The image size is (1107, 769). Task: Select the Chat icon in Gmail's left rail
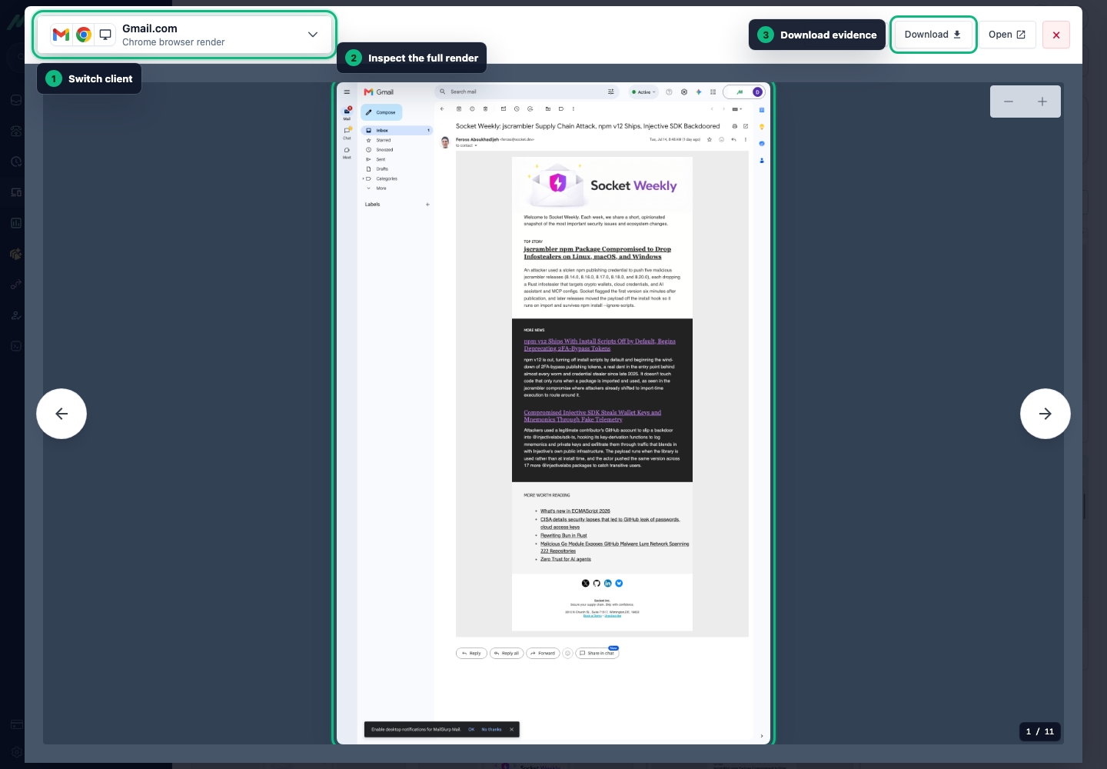pos(347,132)
